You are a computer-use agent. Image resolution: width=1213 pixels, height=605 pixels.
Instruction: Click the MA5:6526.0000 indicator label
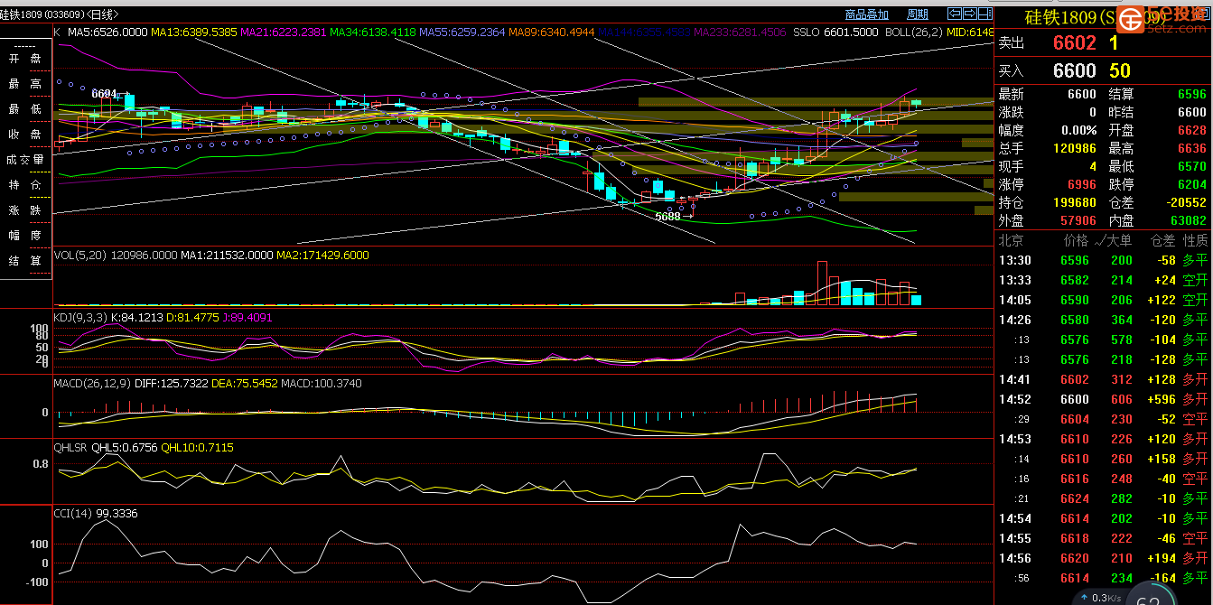107,32
